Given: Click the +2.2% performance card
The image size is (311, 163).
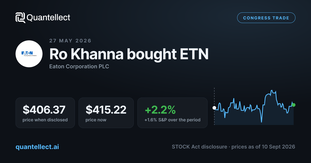Looking at the screenshot, I should [172, 113].
